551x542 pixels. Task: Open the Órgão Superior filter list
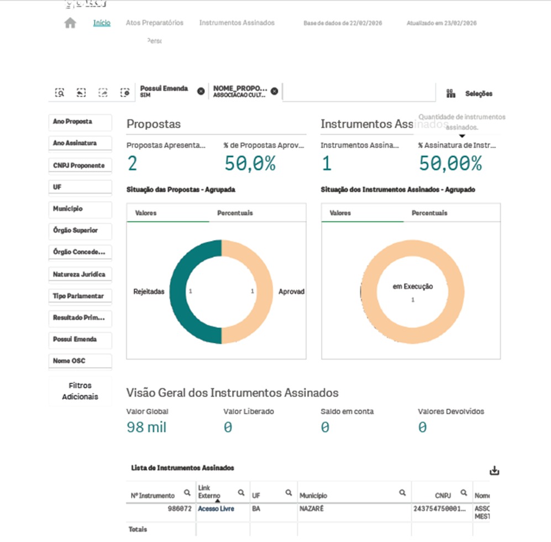tap(80, 231)
